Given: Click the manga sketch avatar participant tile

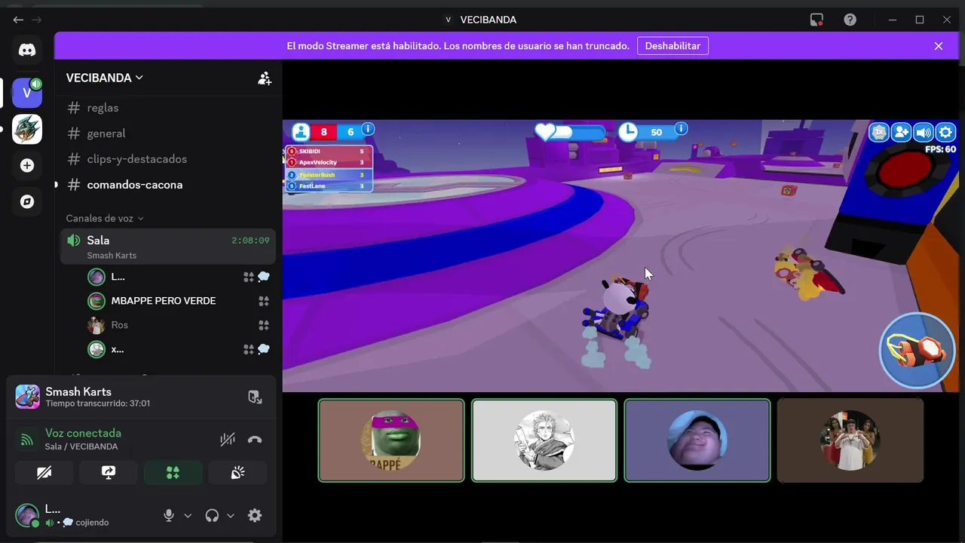Looking at the screenshot, I should pyautogui.click(x=544, y=440).
